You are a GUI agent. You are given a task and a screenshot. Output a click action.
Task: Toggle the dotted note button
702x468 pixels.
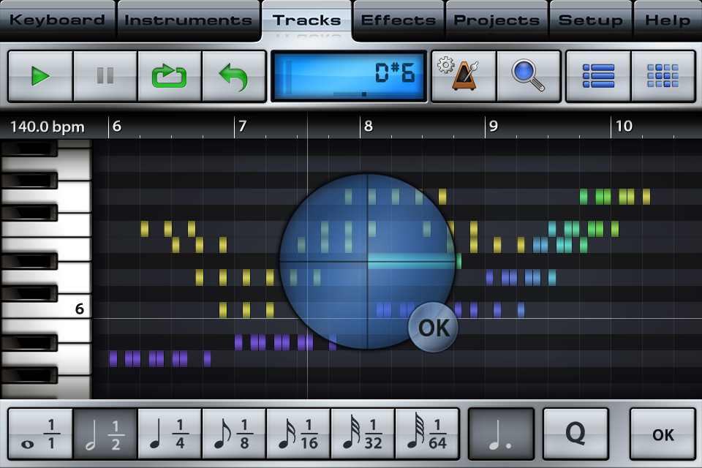pyautogui.click(x=501, y=434)
